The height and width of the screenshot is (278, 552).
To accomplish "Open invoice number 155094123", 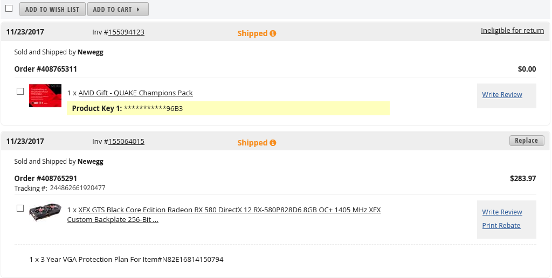I will 126,32.
